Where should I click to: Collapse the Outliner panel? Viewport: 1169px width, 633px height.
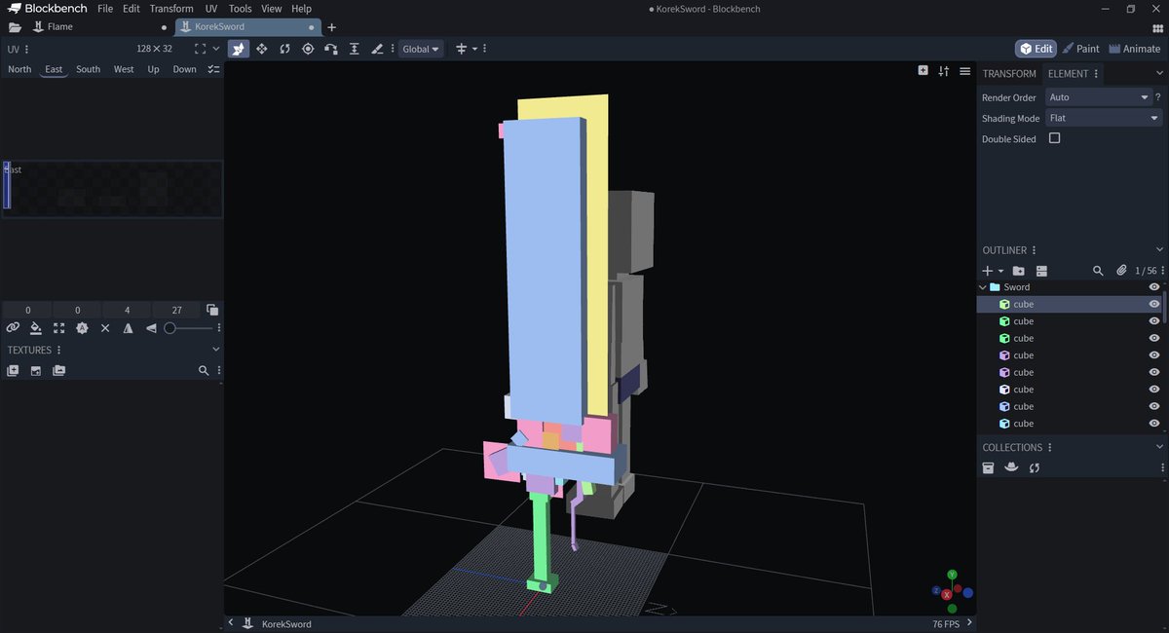pyautogui.click(x=1159, y=250)
